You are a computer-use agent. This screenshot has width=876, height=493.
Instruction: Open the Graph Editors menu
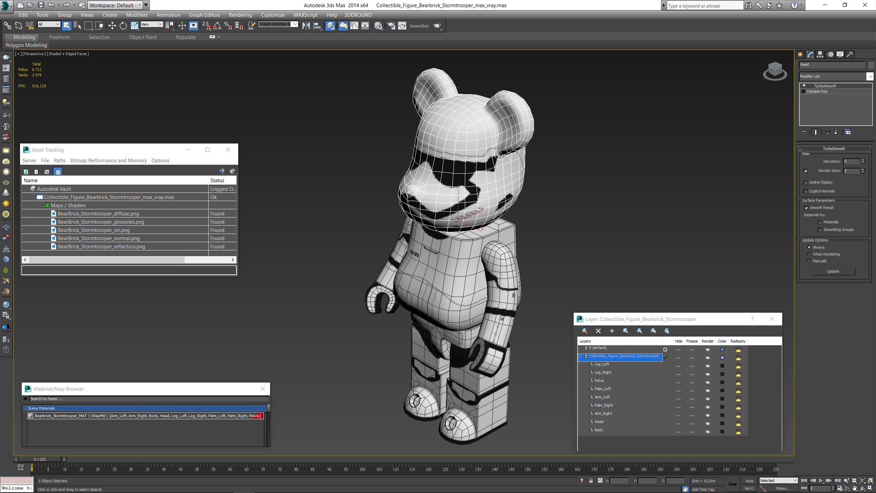click(204, 15)
